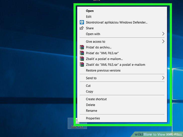Click WinRAR icon beside Pridať do "XML FILE.rar"
Screen dimensions: 183x137
(82, 53)
